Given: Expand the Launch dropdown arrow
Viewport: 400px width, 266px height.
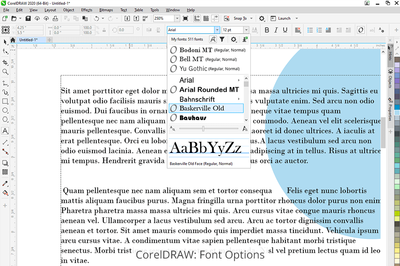Looking at the screenshot, I should click(297, 18).
